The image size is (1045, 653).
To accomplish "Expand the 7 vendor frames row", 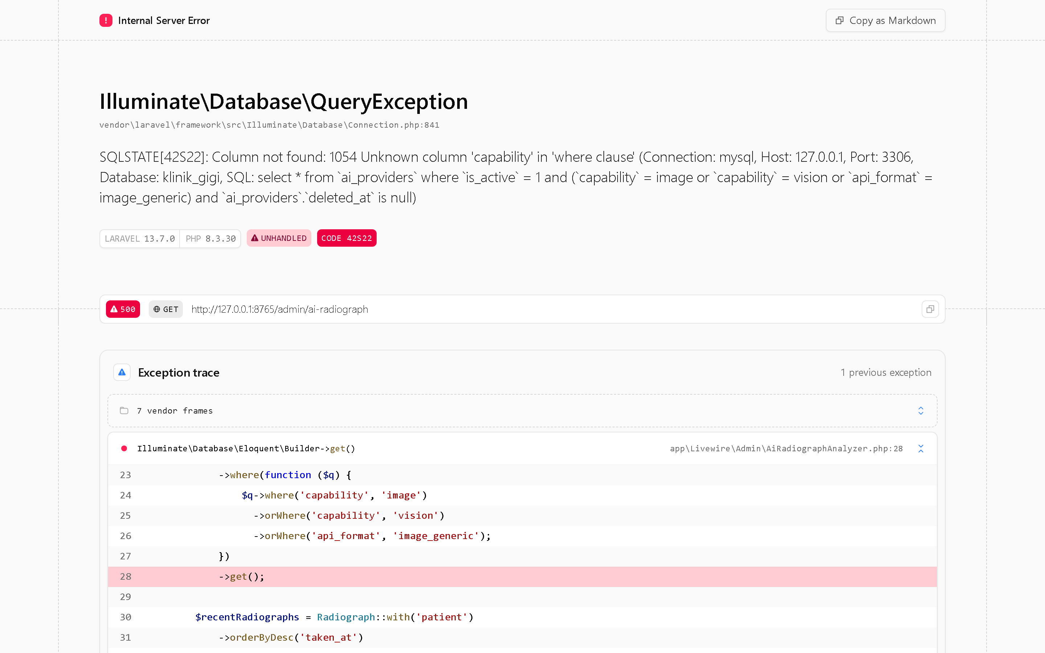I will pos(522,411).
